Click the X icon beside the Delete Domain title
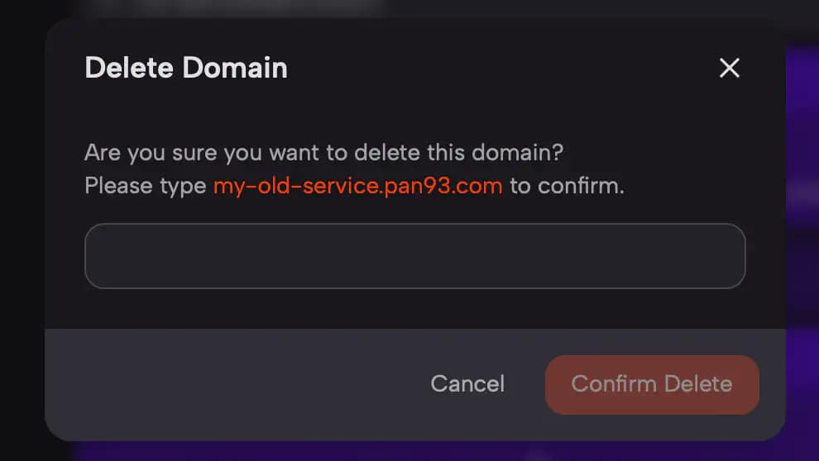This screenshot has width=819, height=461. (729, 68)
